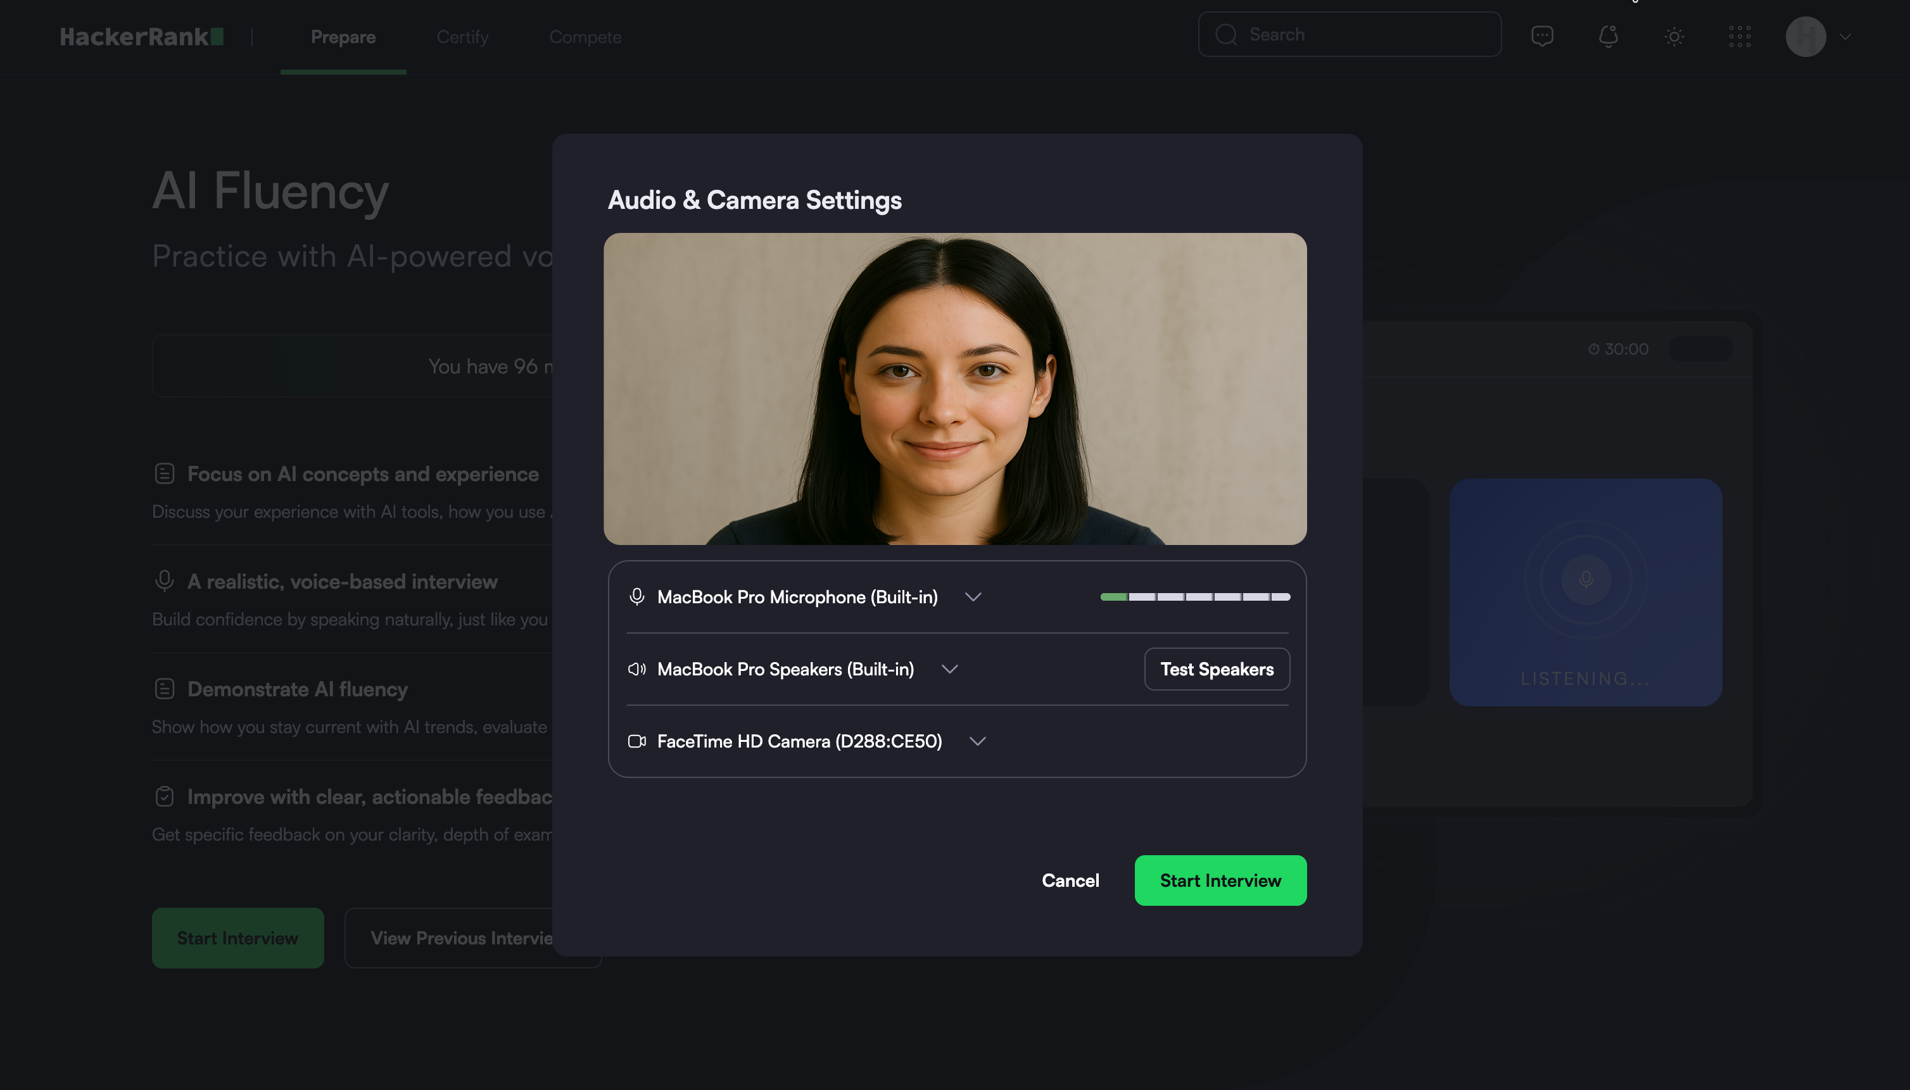The image size is (1910, 1090).
Task: Toggle the light theme sun icon
Action: click(x=1674, y=36)
